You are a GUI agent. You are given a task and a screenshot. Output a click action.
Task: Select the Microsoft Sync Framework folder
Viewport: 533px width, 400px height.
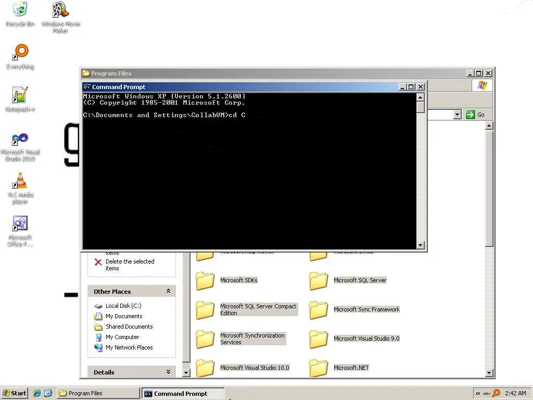(x=354, y=309)
